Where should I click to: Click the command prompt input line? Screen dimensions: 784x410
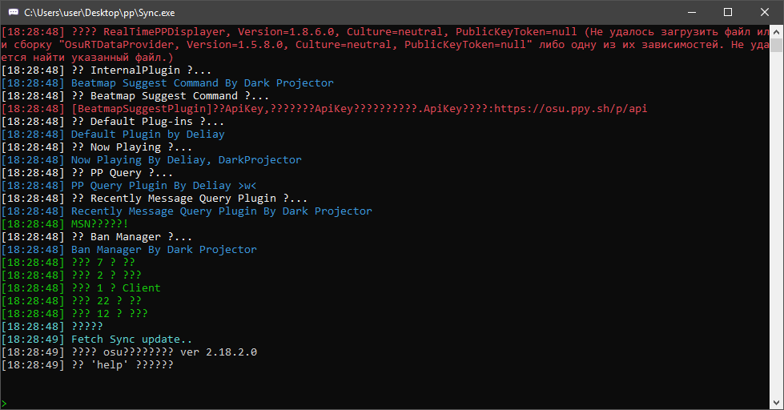click(x=385, y=403)
